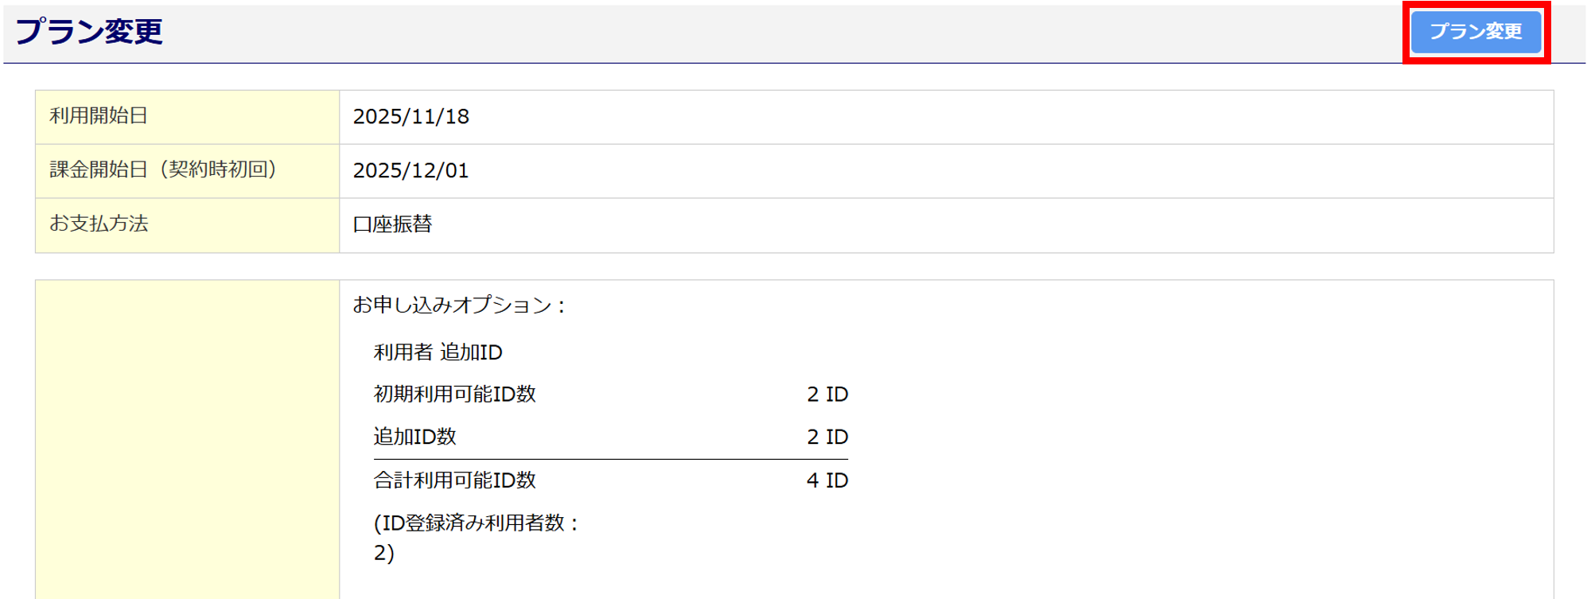Click the 追加ID数 label
Screen dimensions: 1591x599
414,437
